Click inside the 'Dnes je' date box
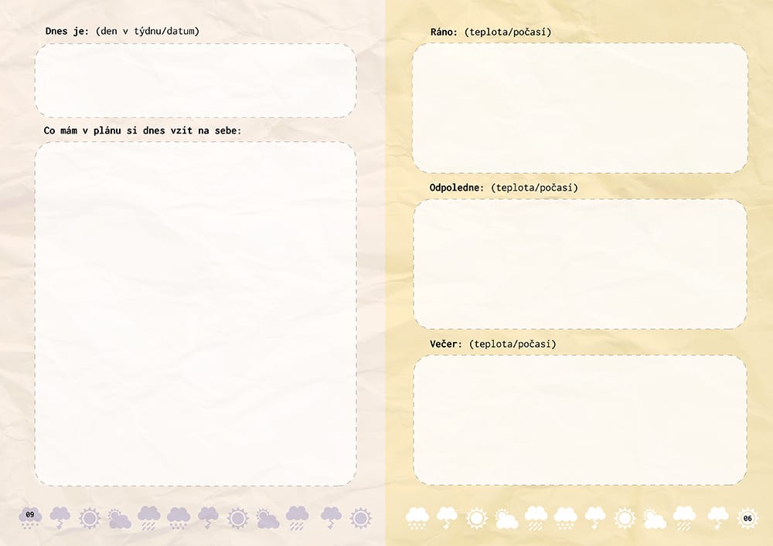Viewport: 773px width, 546px height. [x=195, y=80]
